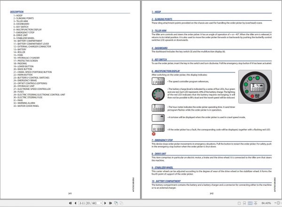Click the tortoise crawl mode display image
282x207 pixels.
tap(158, 118)
